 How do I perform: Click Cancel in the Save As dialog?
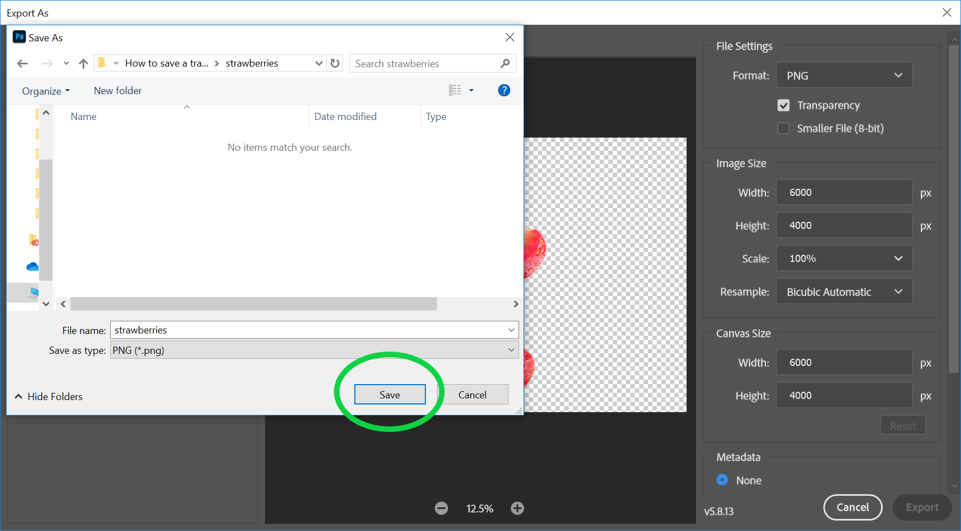472,395
